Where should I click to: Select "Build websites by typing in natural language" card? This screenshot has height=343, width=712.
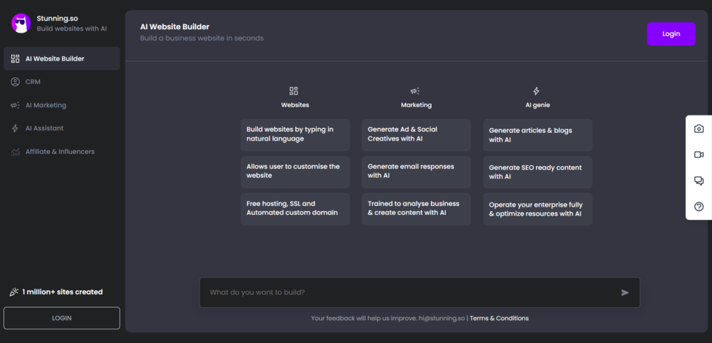tap(295, 135)
